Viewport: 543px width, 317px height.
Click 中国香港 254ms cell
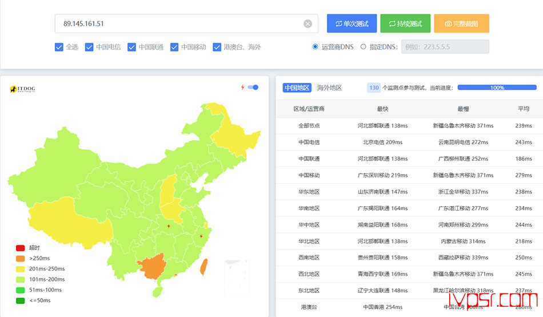tap(382, 307)
